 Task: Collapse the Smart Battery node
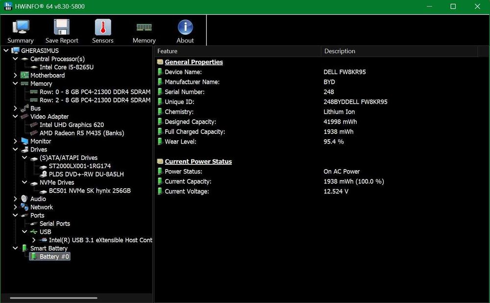tap(15, 248)
